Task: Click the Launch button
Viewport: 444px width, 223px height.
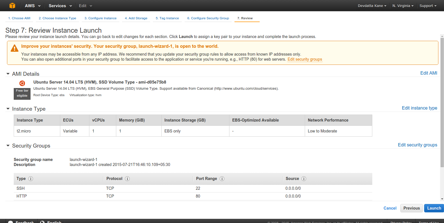Action: tap(434, 208)
